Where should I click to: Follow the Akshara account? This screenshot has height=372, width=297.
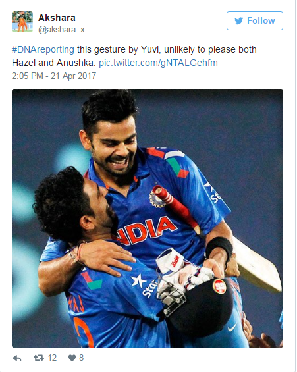(x=255, y=20)
